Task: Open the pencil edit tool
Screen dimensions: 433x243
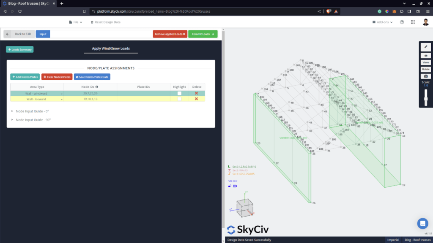Action: click(426, 47)
